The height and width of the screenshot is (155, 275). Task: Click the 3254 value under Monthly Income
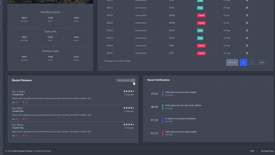point(76,18)
